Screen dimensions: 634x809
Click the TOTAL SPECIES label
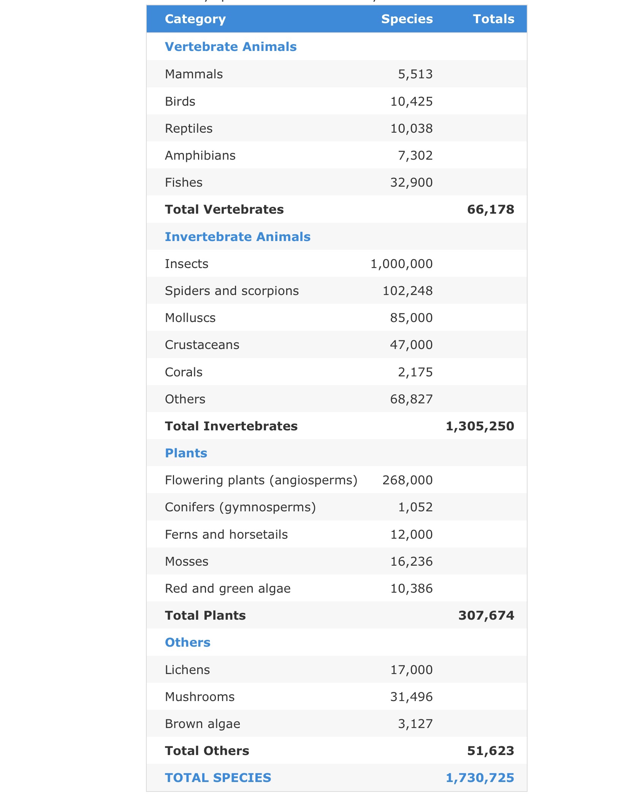[218, 778]
